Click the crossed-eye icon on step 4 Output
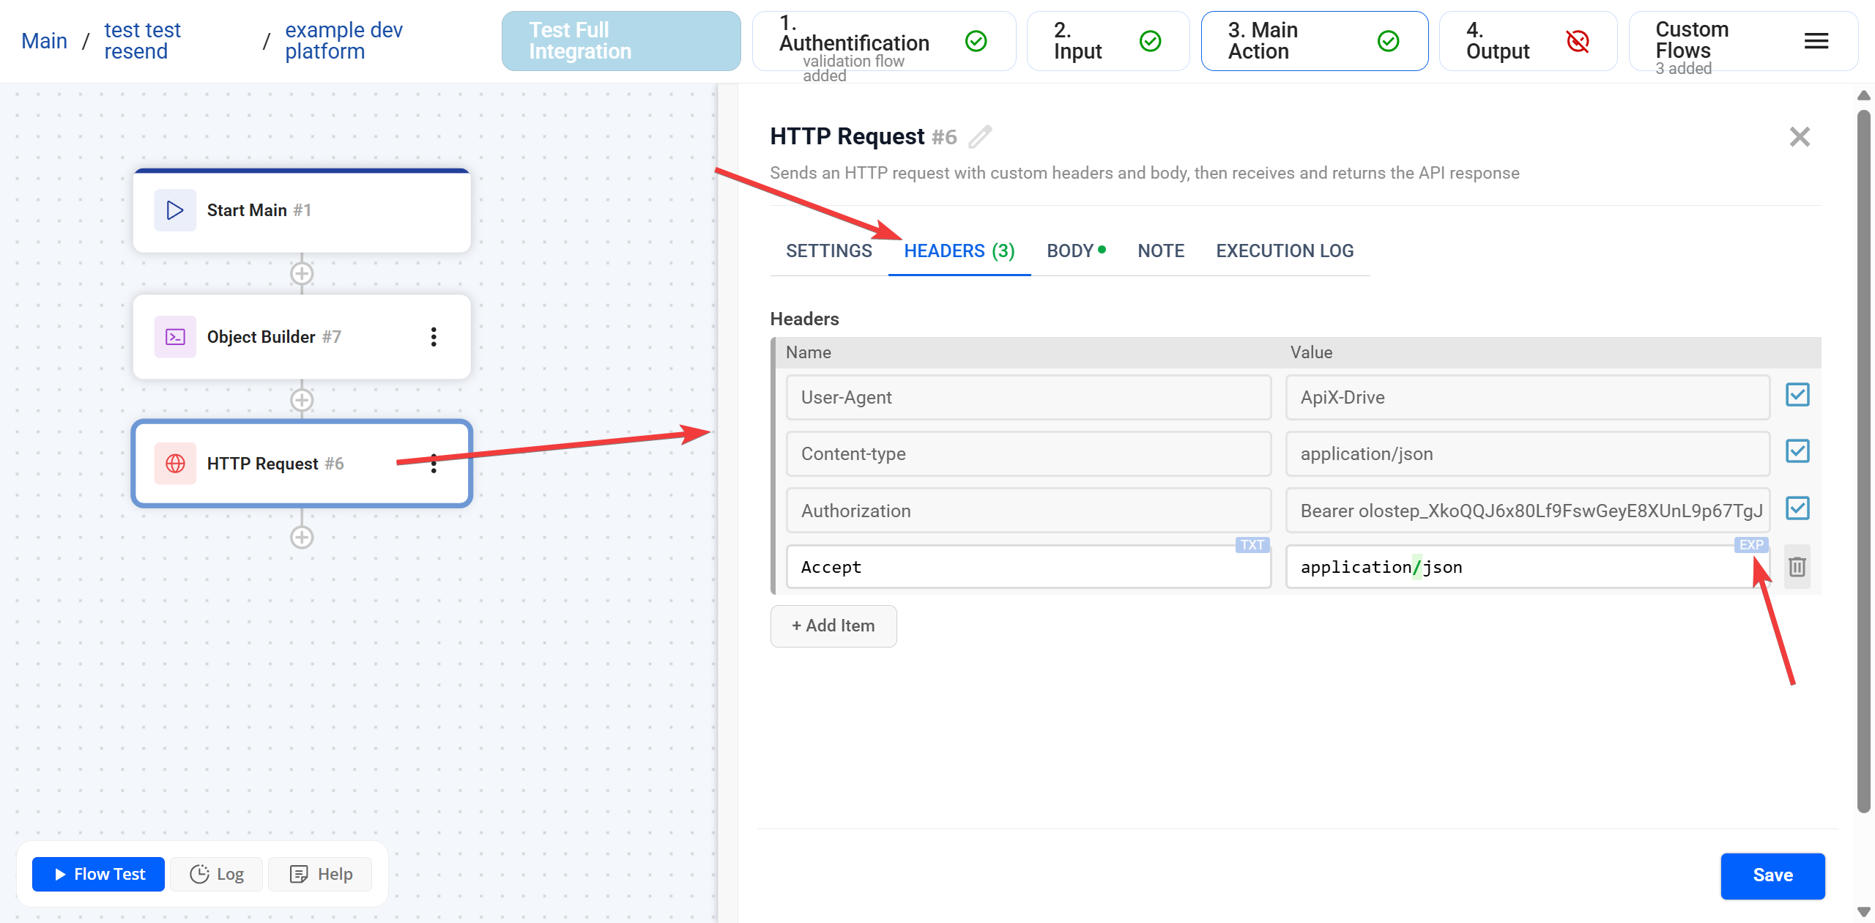The image size is (1875, 923). [x=1578, y=42]
